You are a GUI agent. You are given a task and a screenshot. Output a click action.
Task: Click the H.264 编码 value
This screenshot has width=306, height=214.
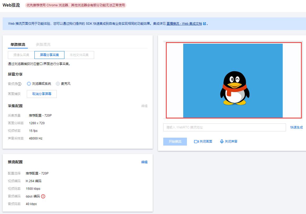click(x=34, y=181)
